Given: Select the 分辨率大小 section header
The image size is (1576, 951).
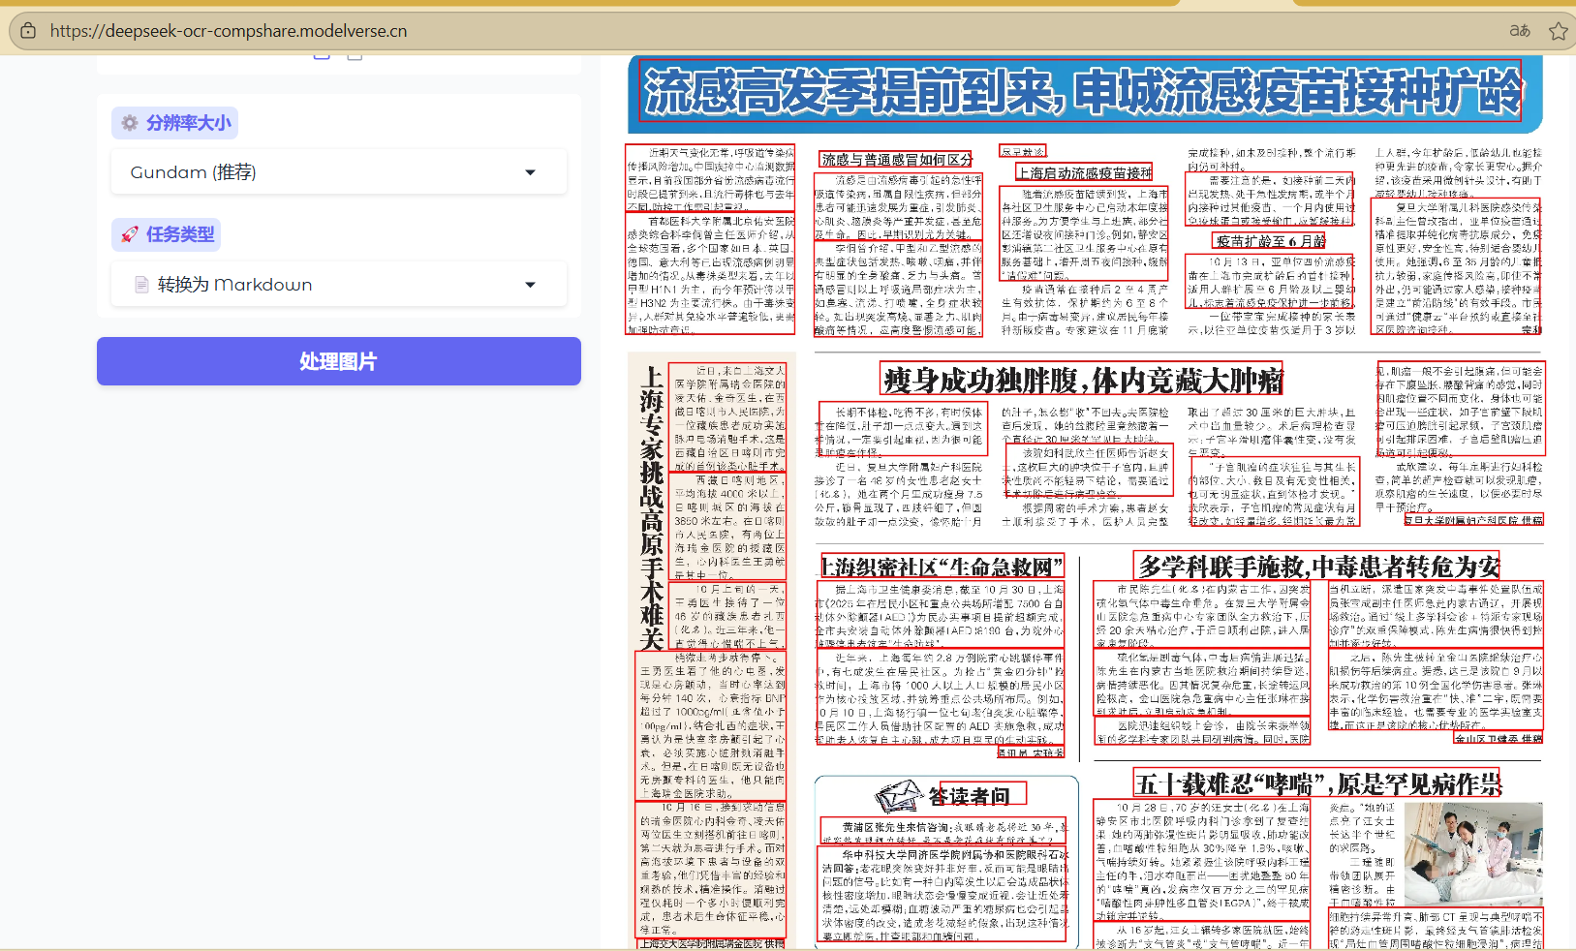Looking at the screenshot, I should tap(174, 122).
